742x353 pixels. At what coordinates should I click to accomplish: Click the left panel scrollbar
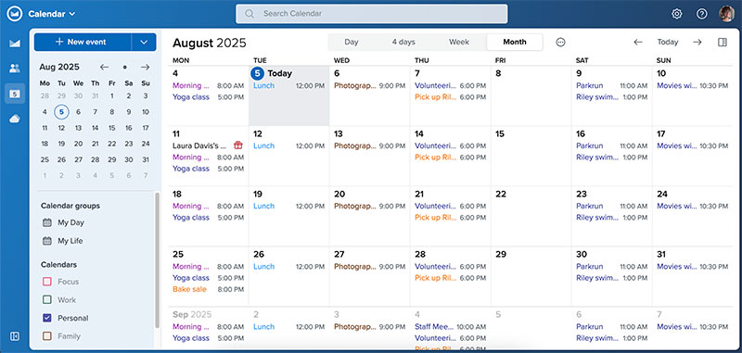pyautogui.click(x=157, y=260)
